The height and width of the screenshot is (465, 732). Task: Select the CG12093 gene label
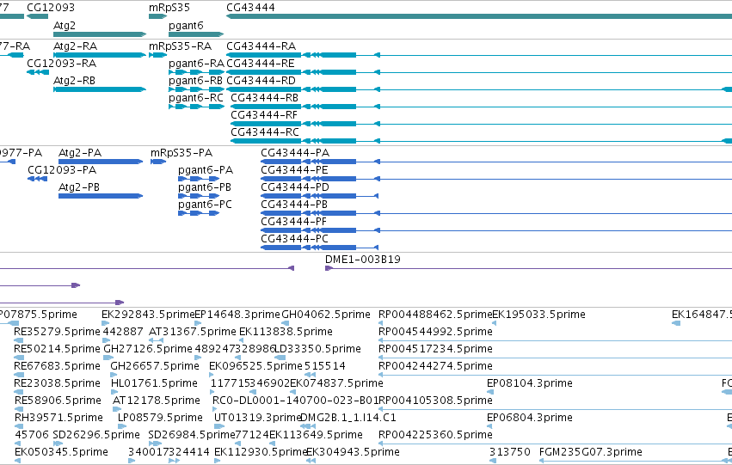(51, 8)
